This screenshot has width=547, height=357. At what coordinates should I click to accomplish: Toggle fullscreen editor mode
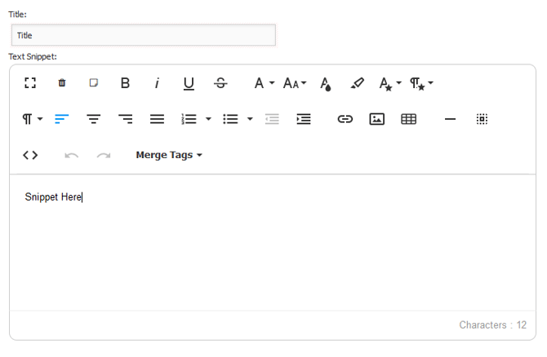click(30, 83)
